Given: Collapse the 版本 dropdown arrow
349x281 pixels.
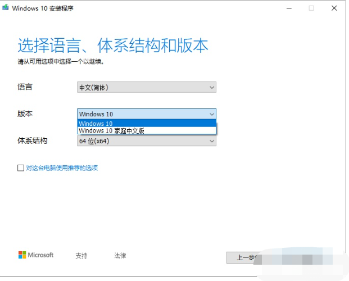Looking at the screenshot, I should coord(212,114).
